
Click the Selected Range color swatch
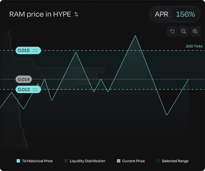tap(158, 161)
